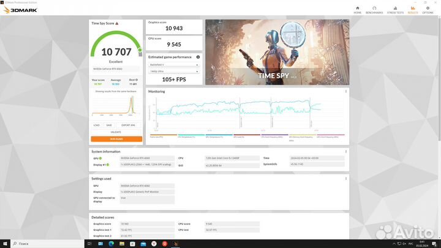
Task: Click the Display value in Settings used
Action: tap(147, 192)
